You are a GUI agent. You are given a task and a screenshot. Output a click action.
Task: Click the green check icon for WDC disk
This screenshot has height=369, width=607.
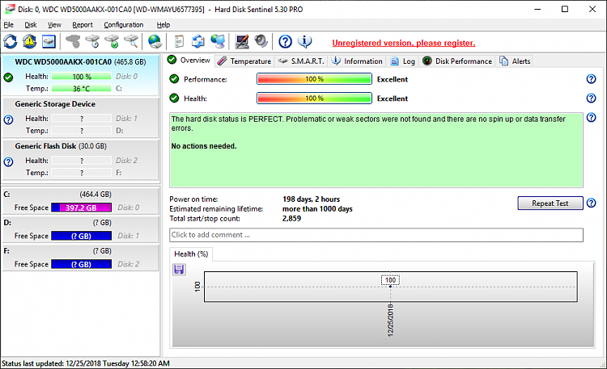tap(8, 78)
